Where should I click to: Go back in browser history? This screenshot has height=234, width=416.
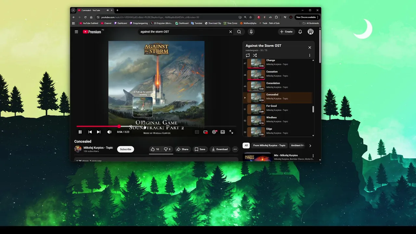74,17
